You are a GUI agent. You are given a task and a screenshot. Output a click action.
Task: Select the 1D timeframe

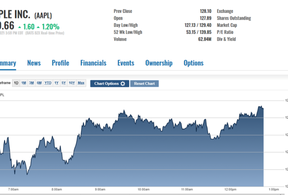click(16, 83)
